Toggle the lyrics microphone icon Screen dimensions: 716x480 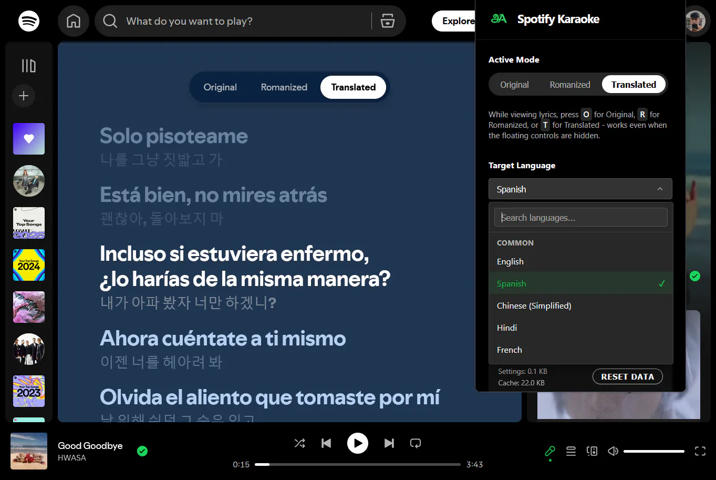(x=550, y=451)
